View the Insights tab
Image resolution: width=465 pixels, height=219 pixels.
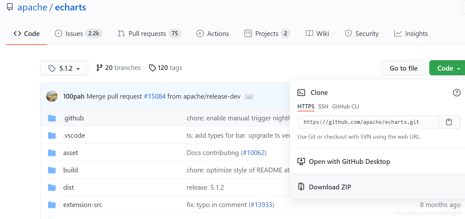[411, 34]
